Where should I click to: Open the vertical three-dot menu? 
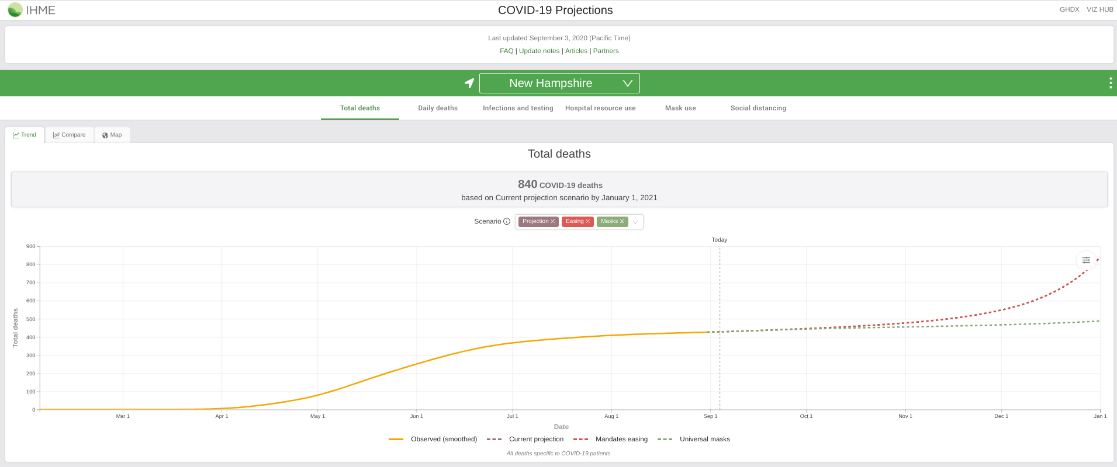(x=1110, y=83)
